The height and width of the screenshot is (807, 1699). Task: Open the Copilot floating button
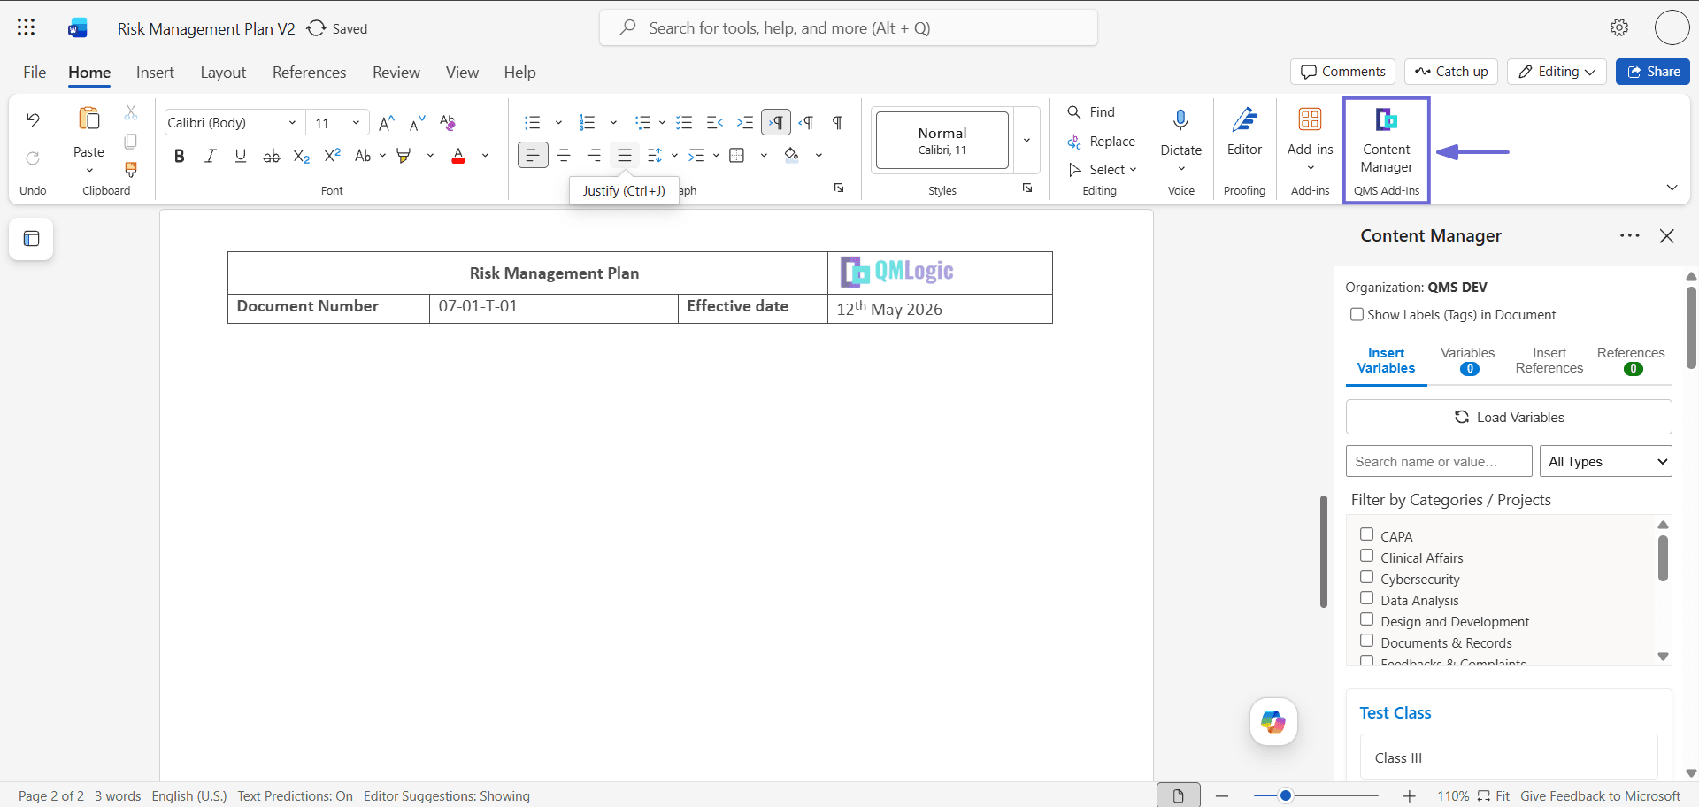point(1273,722)
